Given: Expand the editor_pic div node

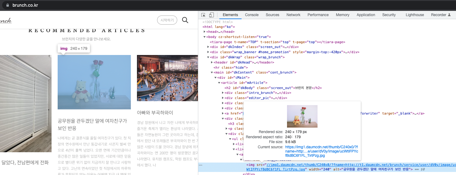Looking at the screenshot, I should [x=222, y=98].
